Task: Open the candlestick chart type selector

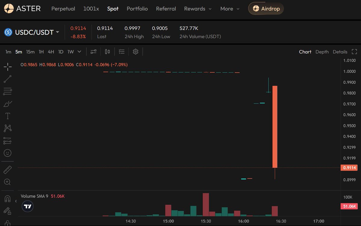Action: pos(107,52)
